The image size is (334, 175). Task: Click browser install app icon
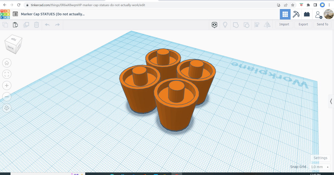[278, 5]
